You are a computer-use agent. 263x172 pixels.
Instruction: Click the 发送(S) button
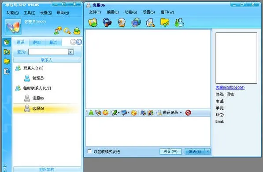pos(195,151)
